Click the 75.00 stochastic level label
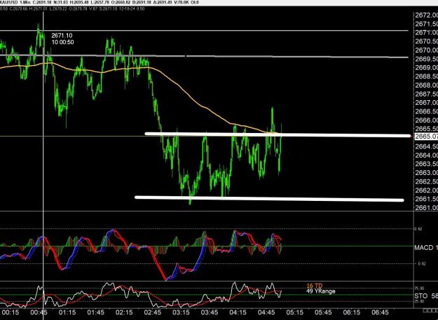The image size is (438, 320). pyautogui.click(x=420, y=288)
